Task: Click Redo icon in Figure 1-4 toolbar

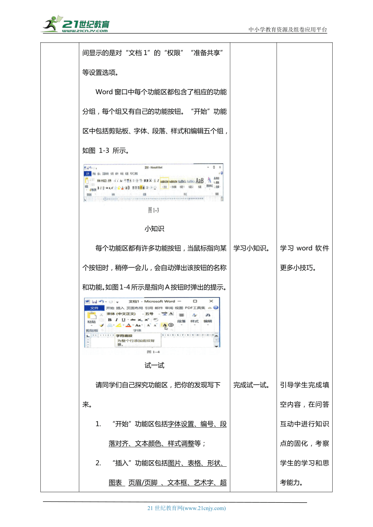Action: coord(111,301)
